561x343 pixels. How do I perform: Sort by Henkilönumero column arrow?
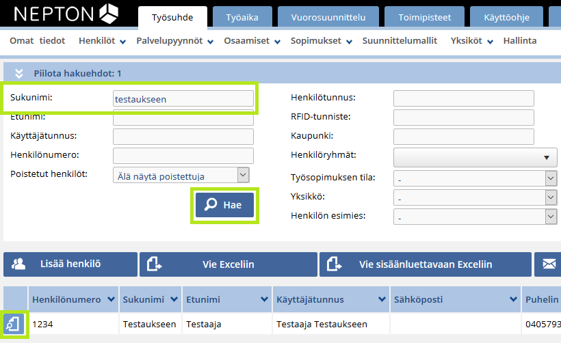(112, 299)
